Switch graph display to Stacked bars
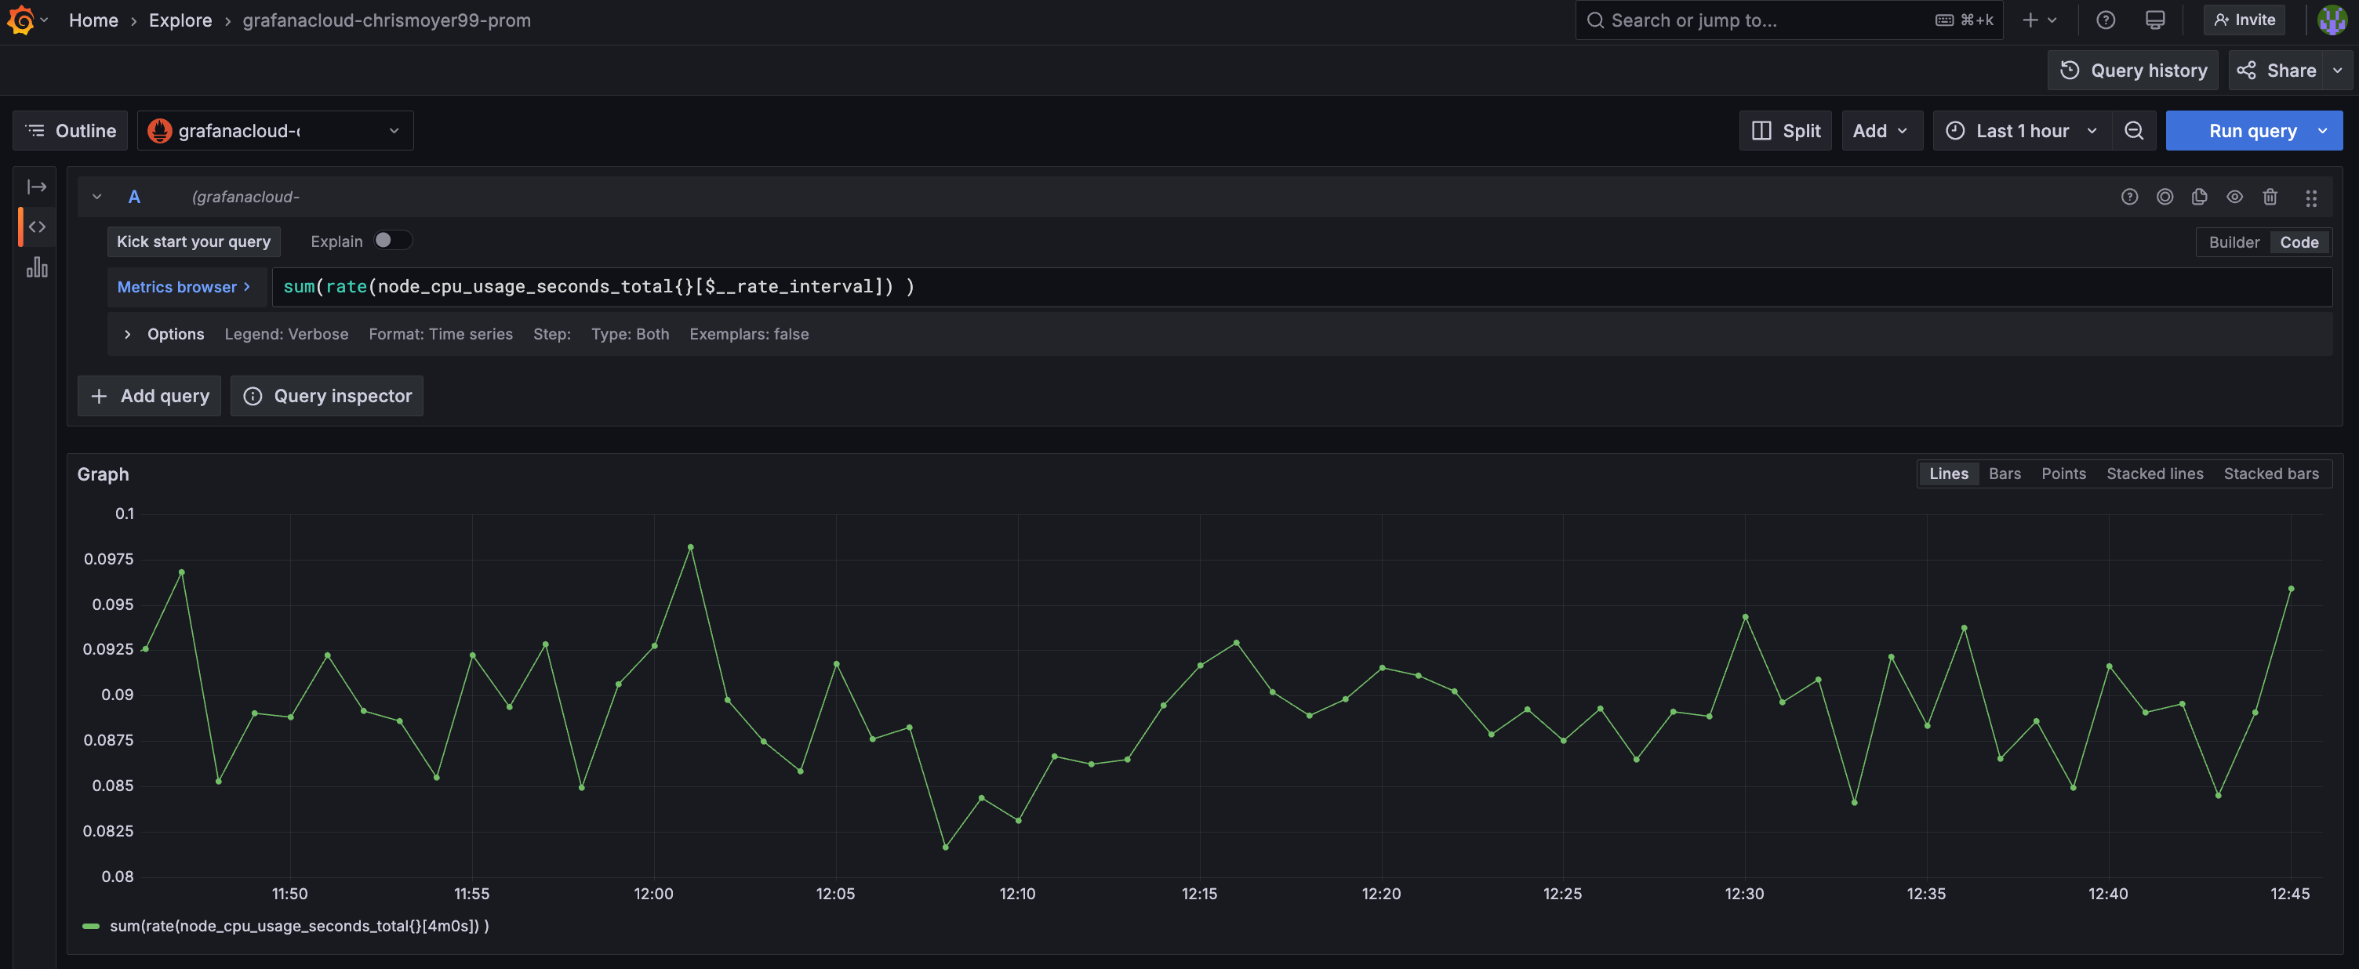Image resolution: width=2359 pixels, height=969 pixels. coord(2272,474)
